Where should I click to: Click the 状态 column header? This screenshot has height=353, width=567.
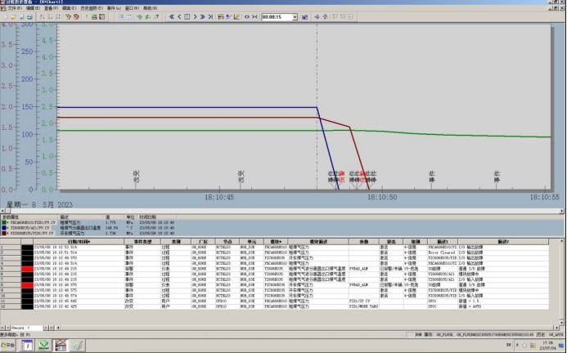click(x=391, y=241)
